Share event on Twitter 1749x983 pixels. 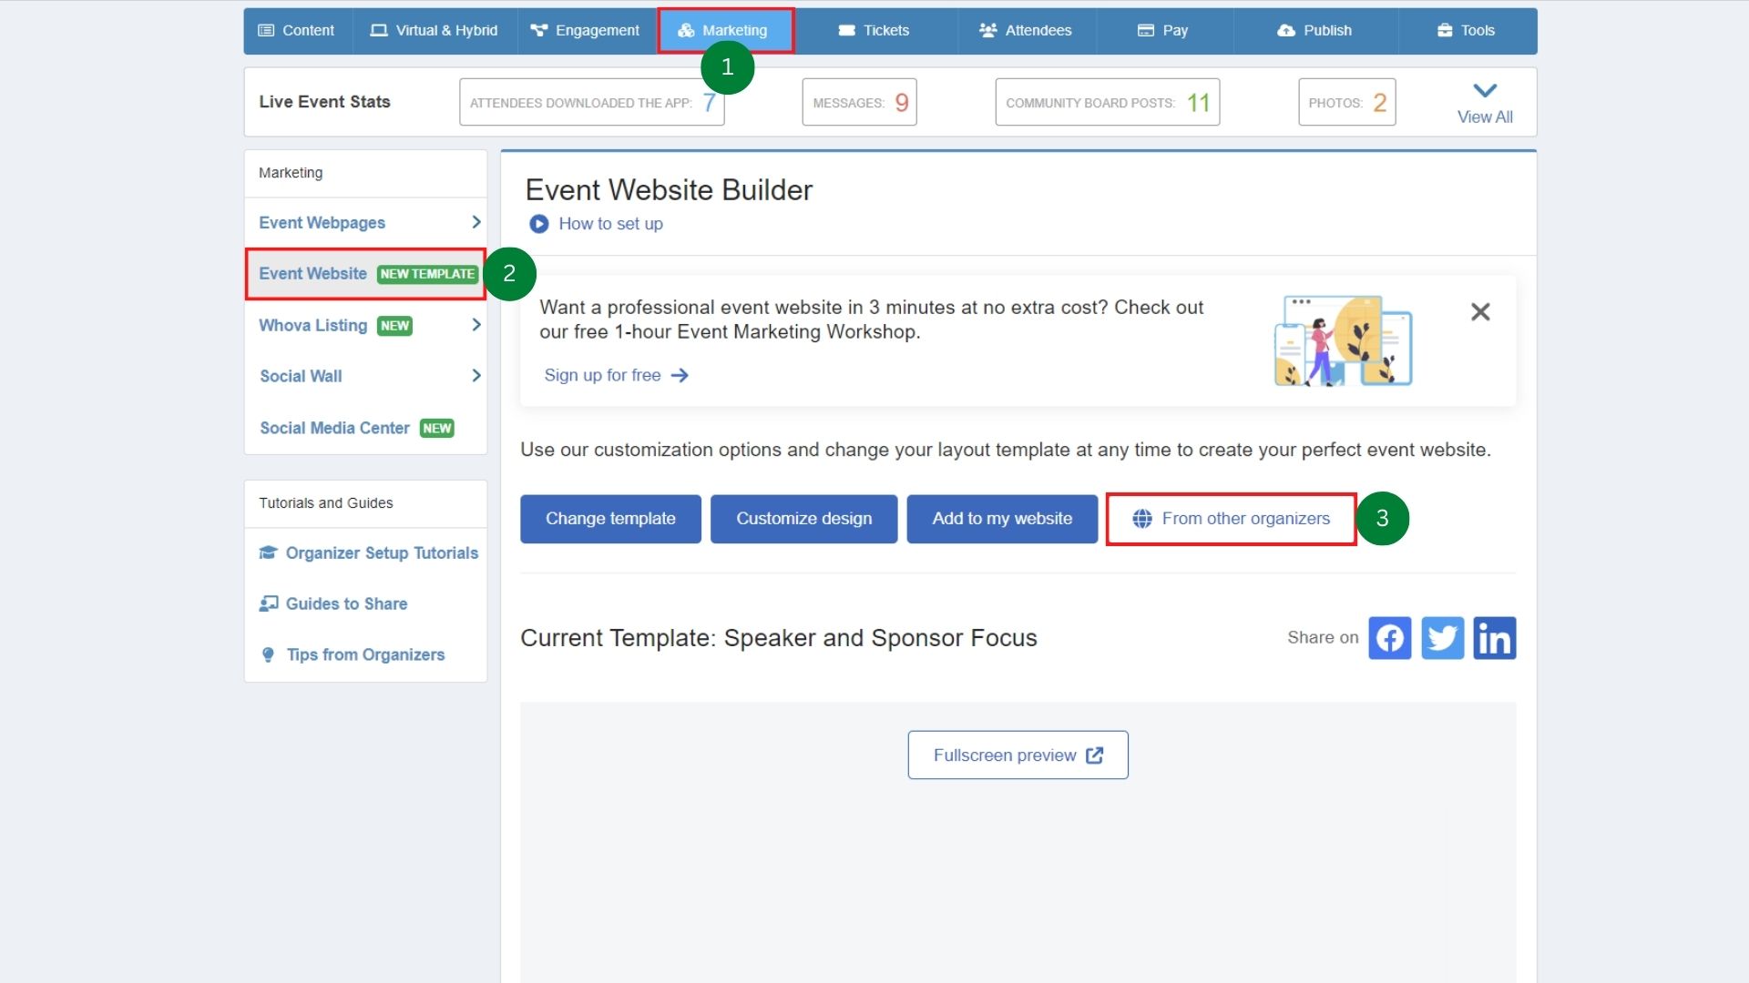click(1442, 638)
